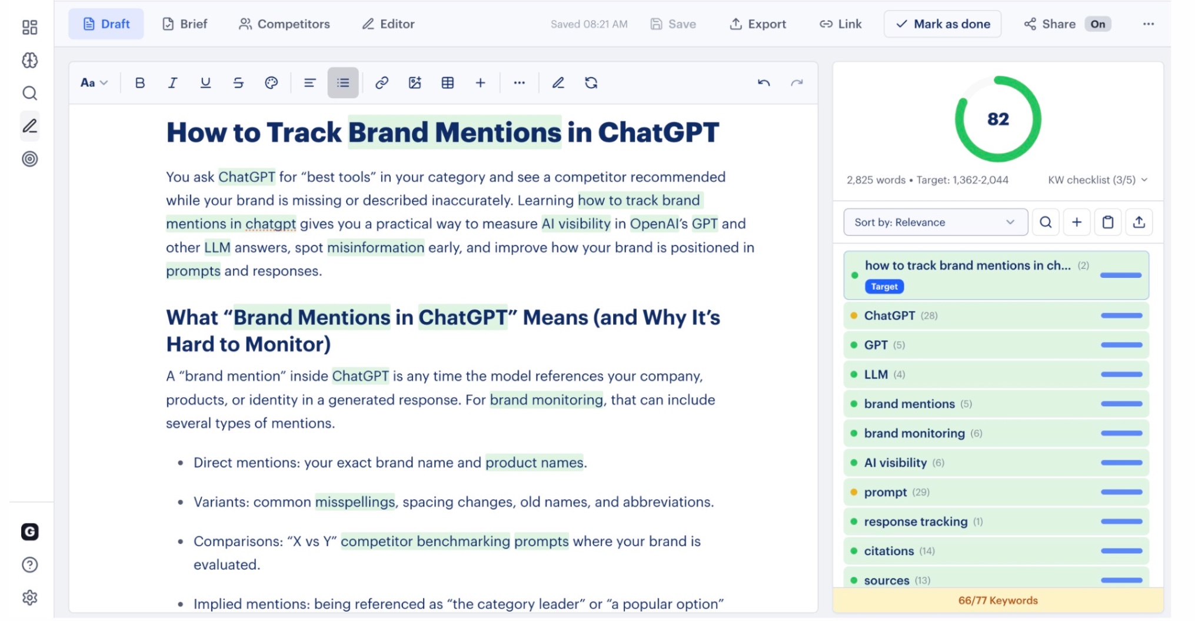The height and width of the screenshot is (621, 1195).
Task: Search keywords with the magnifier button
Action: pyautogui.click(x=1046, y=223)
